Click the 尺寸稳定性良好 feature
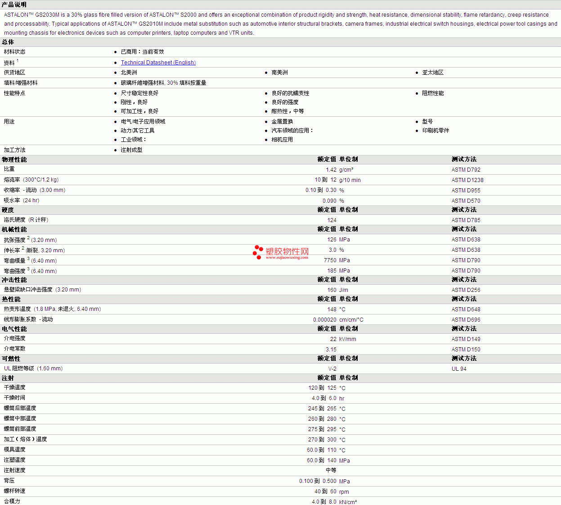The height and width of the screenshot is (505, 561). tap(139, 93)
